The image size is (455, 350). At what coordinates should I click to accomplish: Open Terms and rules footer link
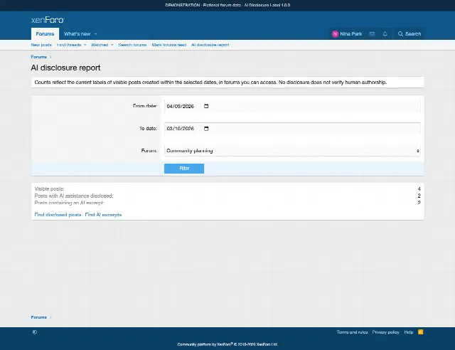click(x=353, y=332)
